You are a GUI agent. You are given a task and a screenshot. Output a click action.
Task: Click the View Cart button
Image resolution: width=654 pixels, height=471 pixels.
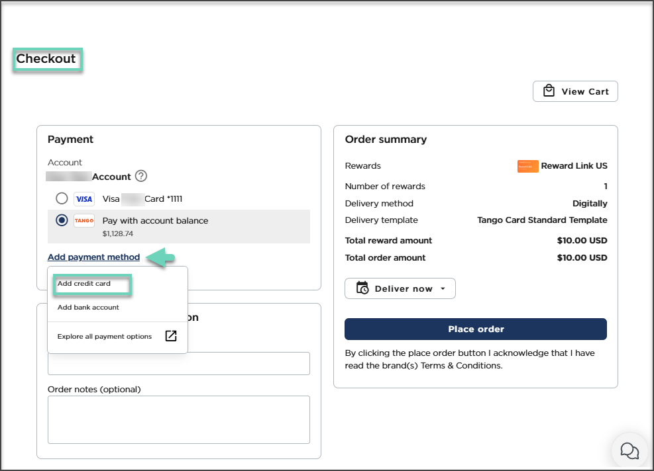point(575,91)
